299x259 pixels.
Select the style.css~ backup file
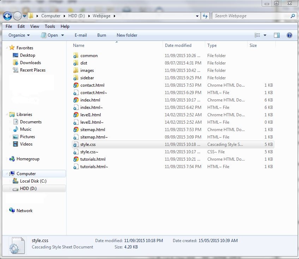(89, 152)
